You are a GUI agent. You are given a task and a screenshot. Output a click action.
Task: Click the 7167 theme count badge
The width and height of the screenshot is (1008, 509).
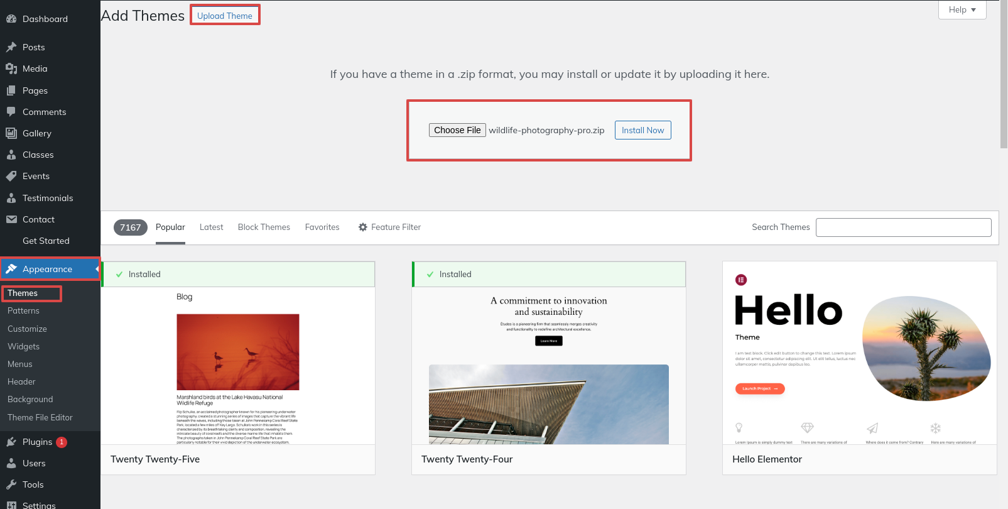point(131,227)
